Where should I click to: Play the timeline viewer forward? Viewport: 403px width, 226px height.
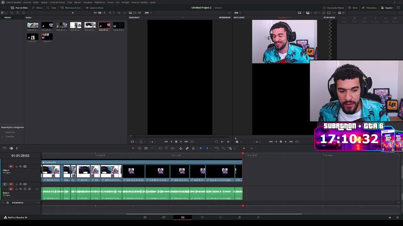coord(286,142)
